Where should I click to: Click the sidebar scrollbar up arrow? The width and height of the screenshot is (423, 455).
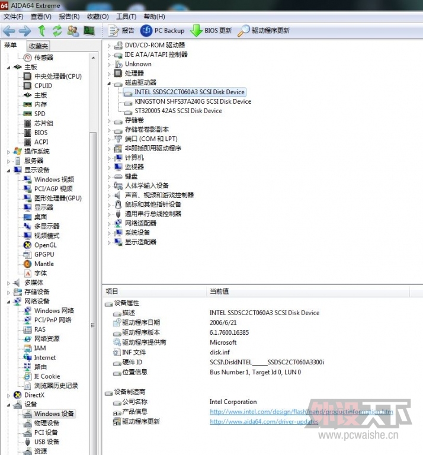tap(93, 57)
